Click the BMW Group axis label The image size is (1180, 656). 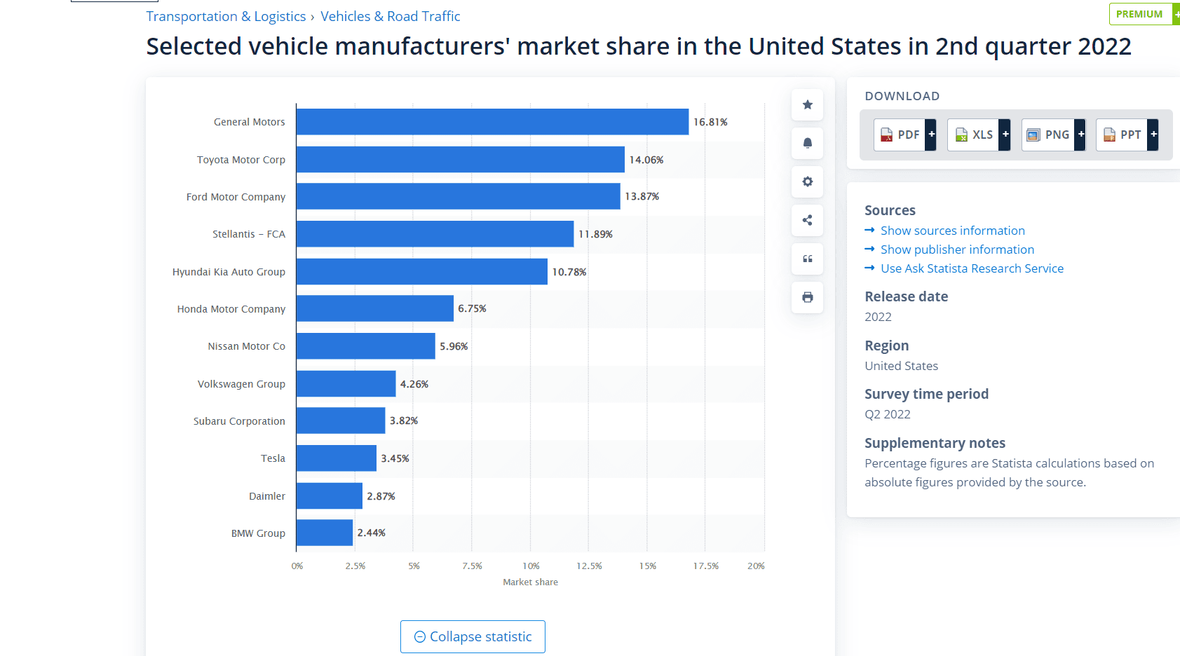pyautogui.click(x=258, y=533)
